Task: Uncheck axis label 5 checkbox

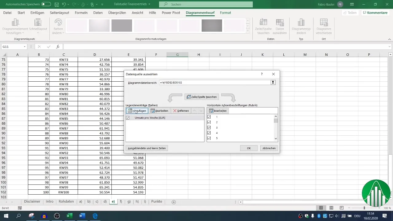Action: pyautogui.click(x=209, y=138)
